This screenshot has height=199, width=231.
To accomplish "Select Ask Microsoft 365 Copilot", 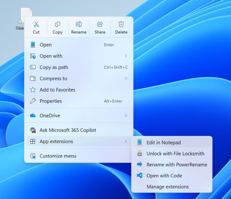I will click(x=79, y=130).
